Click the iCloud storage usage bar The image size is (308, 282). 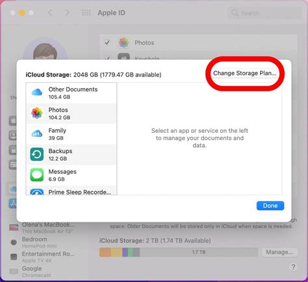click(x=179, y=252)
